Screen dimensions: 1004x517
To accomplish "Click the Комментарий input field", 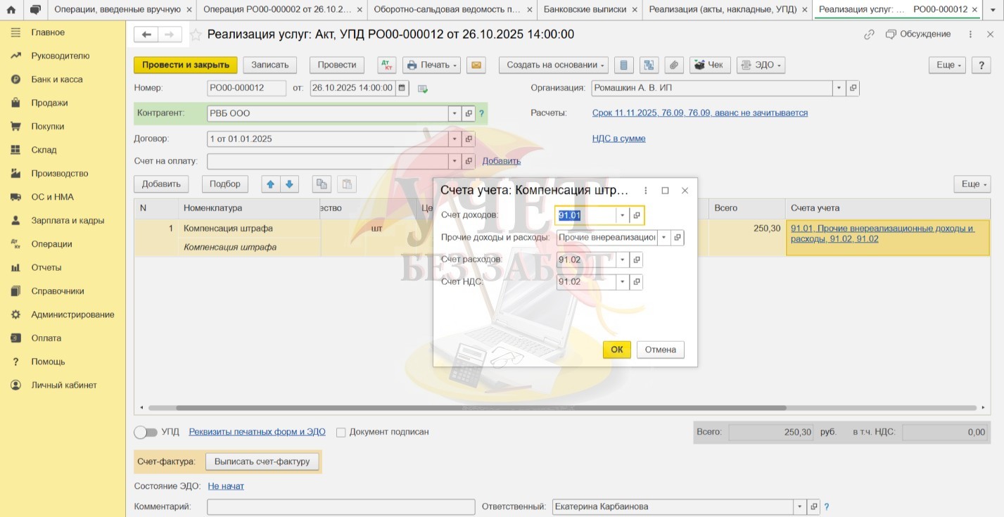I will (341, 506).
